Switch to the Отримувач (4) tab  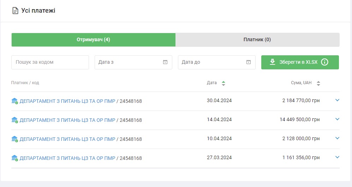(x=93, y=40)
